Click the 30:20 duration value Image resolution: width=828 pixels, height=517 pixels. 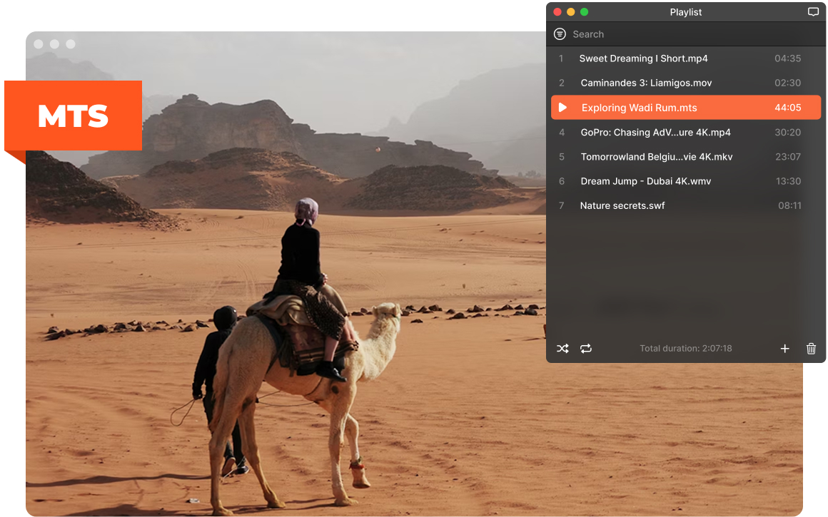[787, 133]
